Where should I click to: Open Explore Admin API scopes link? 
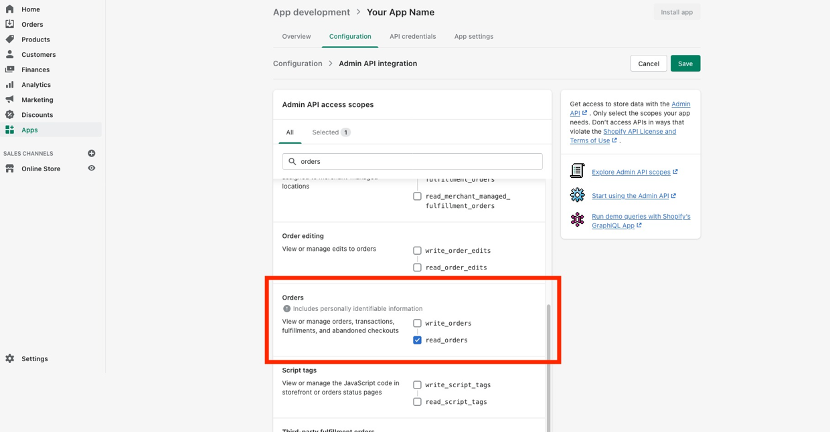point(631,172)
